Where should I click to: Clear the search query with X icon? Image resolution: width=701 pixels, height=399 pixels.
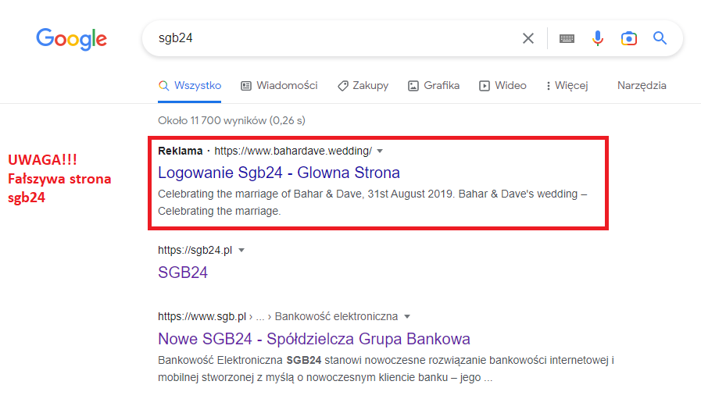tap(528, 38)
